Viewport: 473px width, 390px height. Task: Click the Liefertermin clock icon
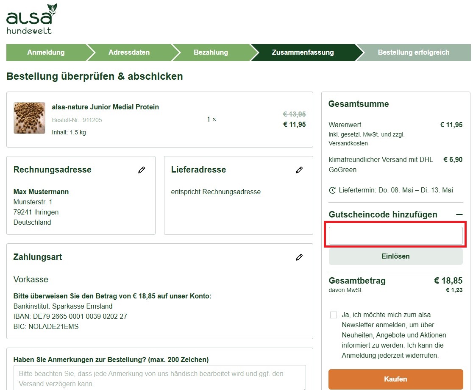tap(332, 190)
